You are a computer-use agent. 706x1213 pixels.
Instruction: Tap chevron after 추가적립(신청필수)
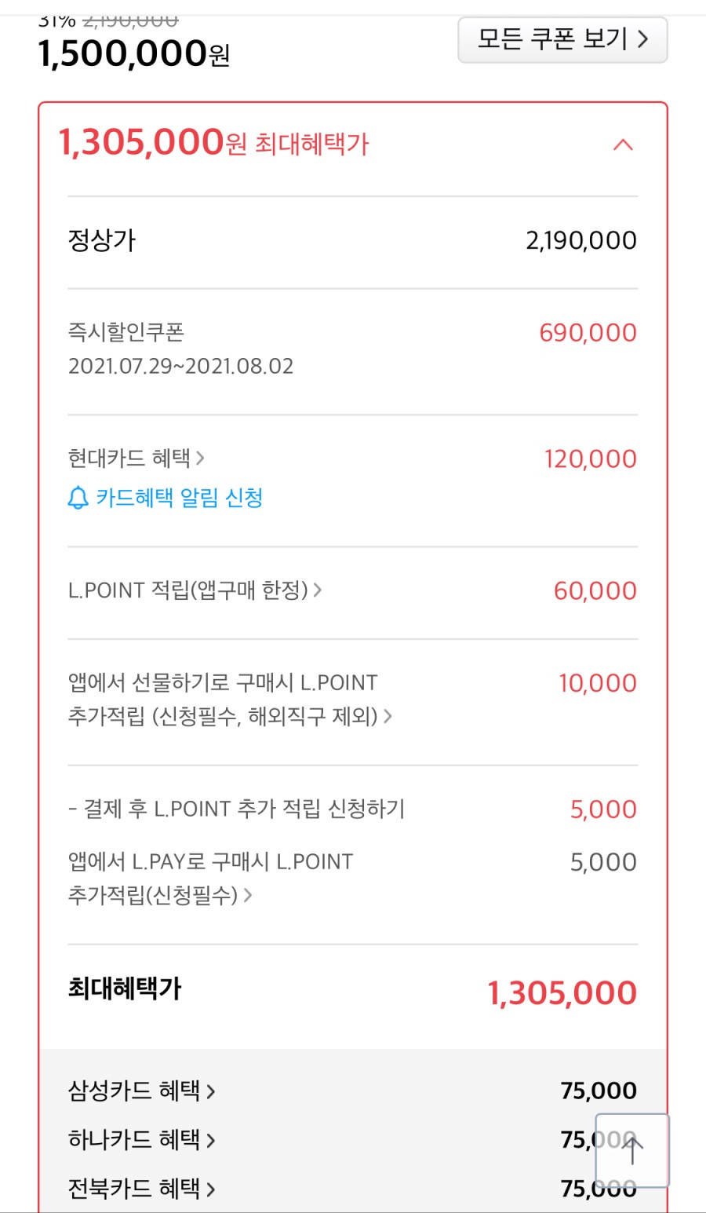tap(248, 895)
